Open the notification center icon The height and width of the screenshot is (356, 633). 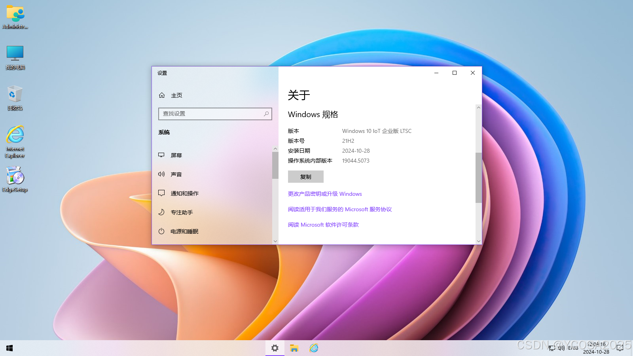point(620,348)
